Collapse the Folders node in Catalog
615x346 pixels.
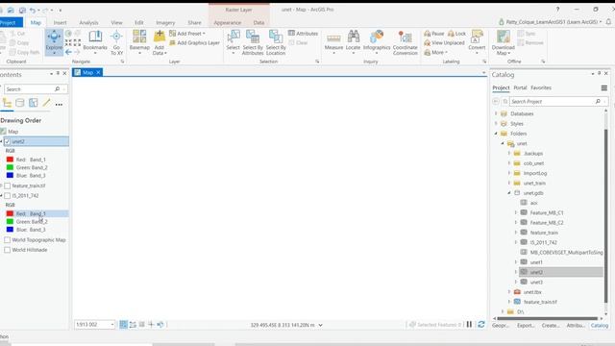click(496, 134)
